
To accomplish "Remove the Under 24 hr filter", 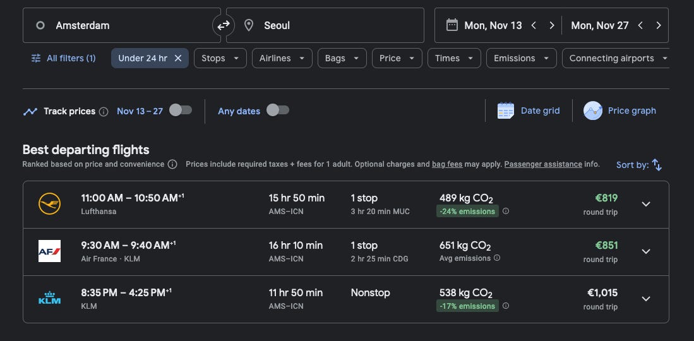I will 178,58.
